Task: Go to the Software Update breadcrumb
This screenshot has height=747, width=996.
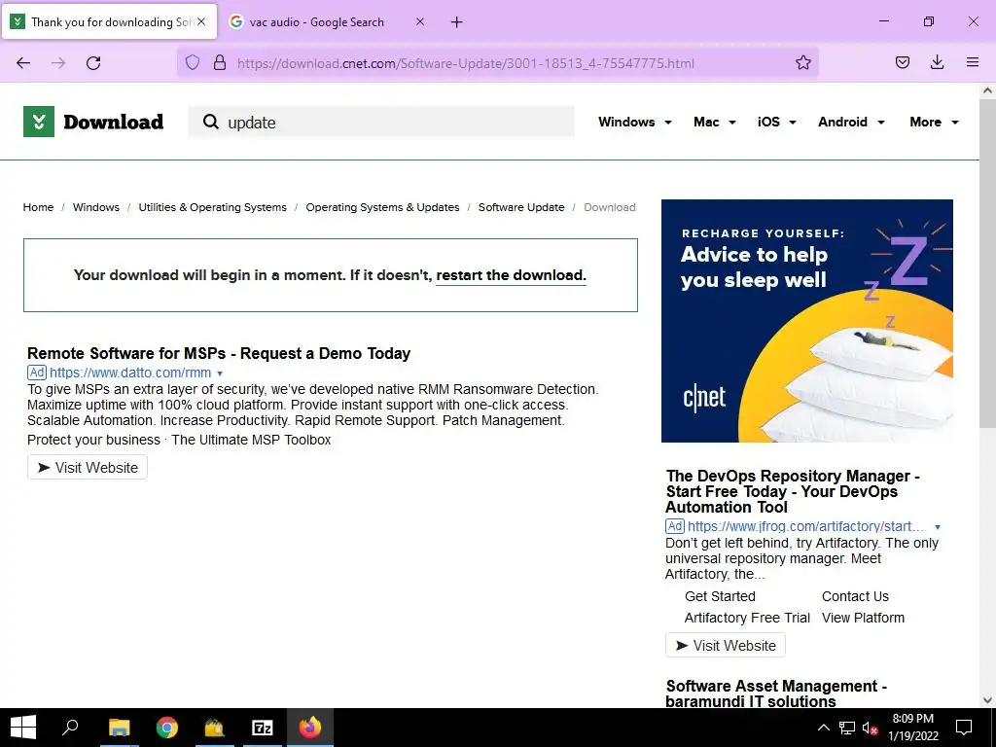Action: 521,207
